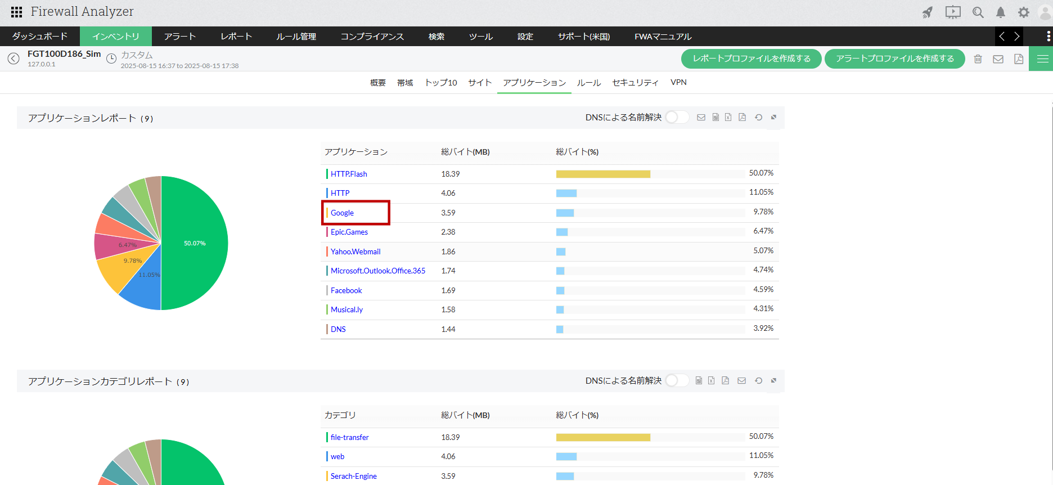
Task: Open the alert bell notifications
Action: coord(1001,12)
